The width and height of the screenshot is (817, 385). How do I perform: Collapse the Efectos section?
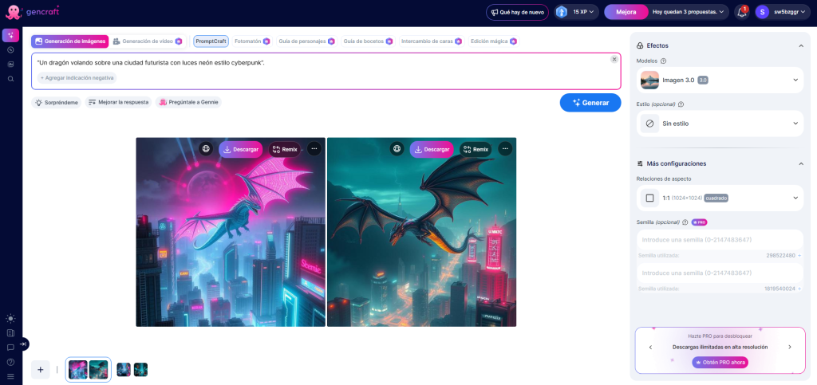pyautogui.click(x=801, y=45)
